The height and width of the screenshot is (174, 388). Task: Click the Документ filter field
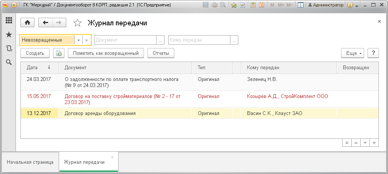tap(125, 40)
